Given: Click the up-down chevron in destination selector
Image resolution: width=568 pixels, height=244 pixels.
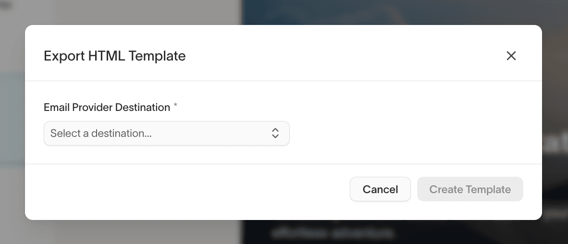Looking at the screenshot, I should (x=275, y=133).
